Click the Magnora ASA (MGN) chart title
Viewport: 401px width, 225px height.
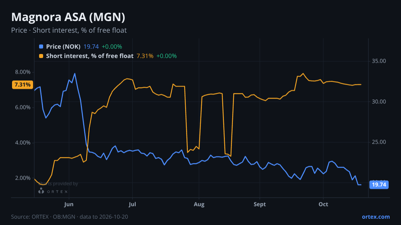68,17
